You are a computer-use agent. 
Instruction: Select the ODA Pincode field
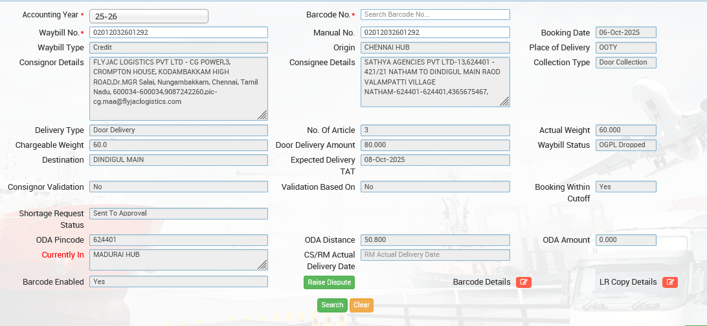pos(178,240)
